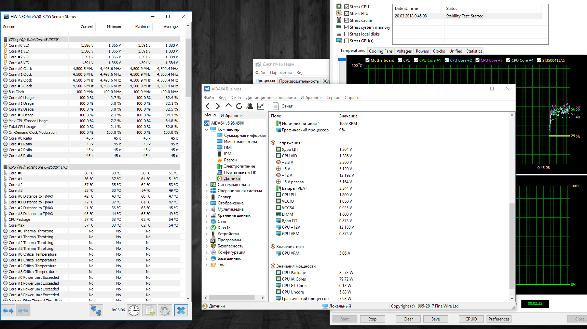This screenshot has width=587, height=329.
Task: Open the Statistics tab
Action: click(474, 51)
